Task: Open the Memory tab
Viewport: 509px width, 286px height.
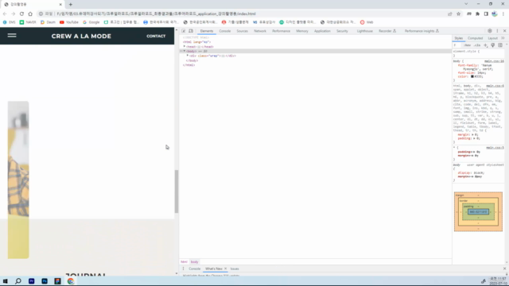Action: tap(302, 31)
